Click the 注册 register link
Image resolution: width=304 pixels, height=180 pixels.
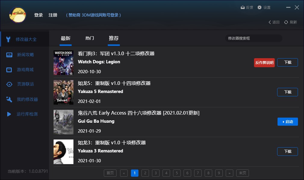point(53,15)
